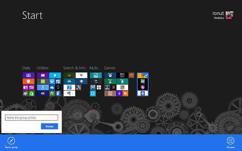This screenshot has height=151, width=242.
Task: Select the Daily group label
Action: (26, 68)
